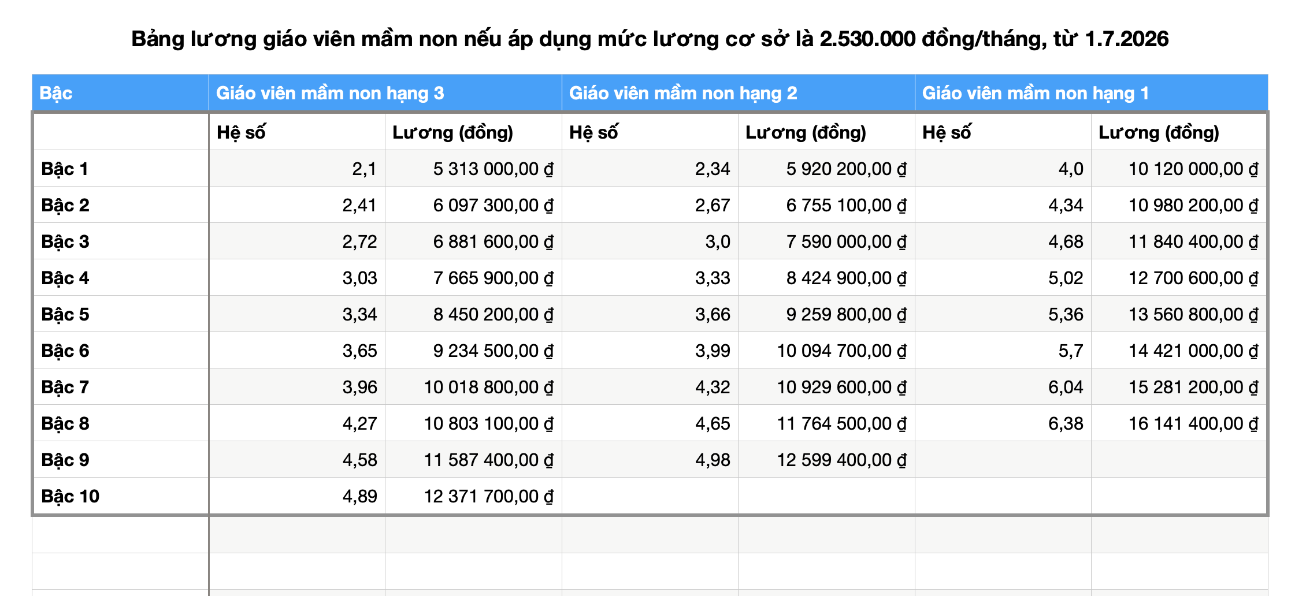Select the 'Bậc 5' row label
The width and height of the screenshot is (1306, 596).
point(121,314)
